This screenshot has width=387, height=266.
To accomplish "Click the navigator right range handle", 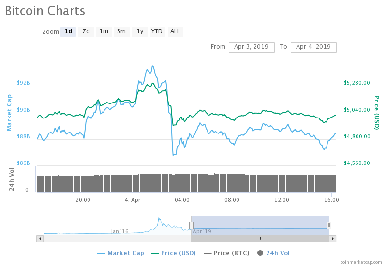I will click(329, 225).
